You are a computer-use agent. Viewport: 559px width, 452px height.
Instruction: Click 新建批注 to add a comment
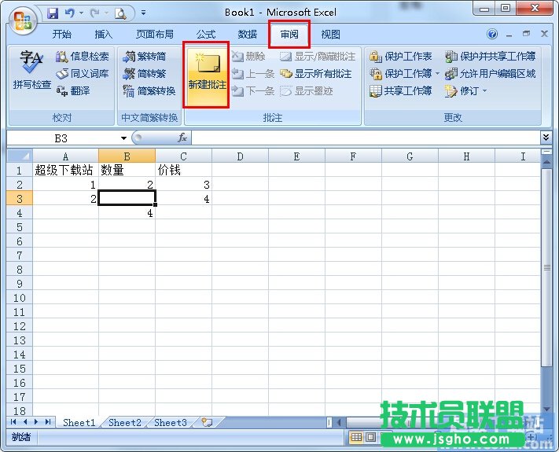207,75
